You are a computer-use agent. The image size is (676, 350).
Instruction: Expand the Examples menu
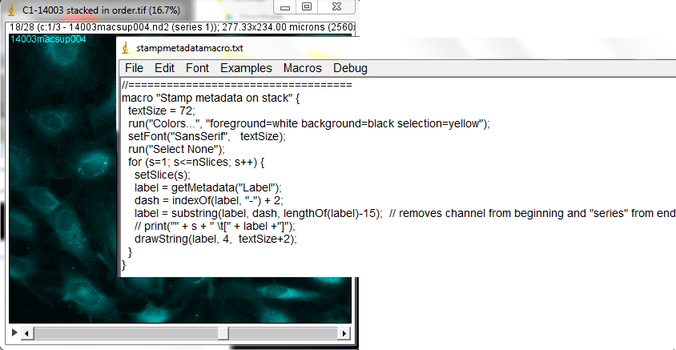[246, 68]
